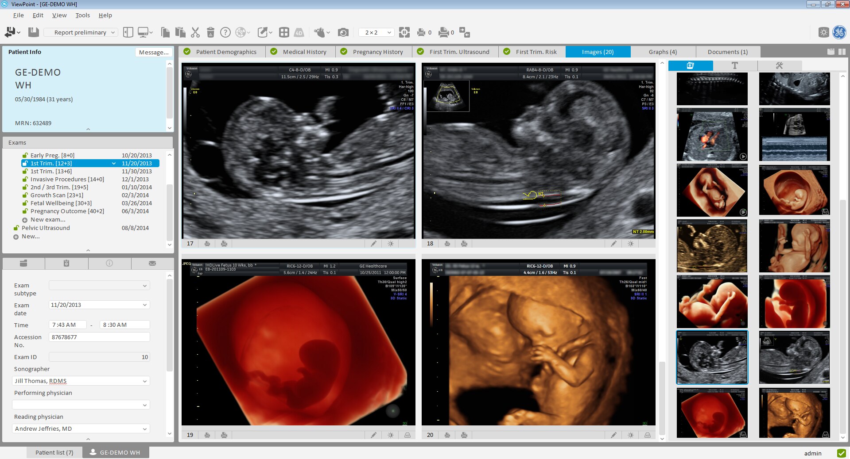Click the camera capture icon

343,32
